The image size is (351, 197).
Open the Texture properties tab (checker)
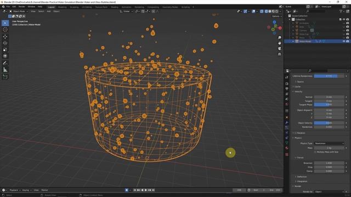pos(287,154)
